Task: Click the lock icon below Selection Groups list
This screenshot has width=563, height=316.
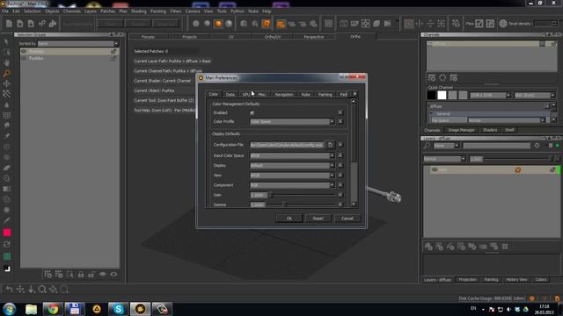Action: click(81, 275)
